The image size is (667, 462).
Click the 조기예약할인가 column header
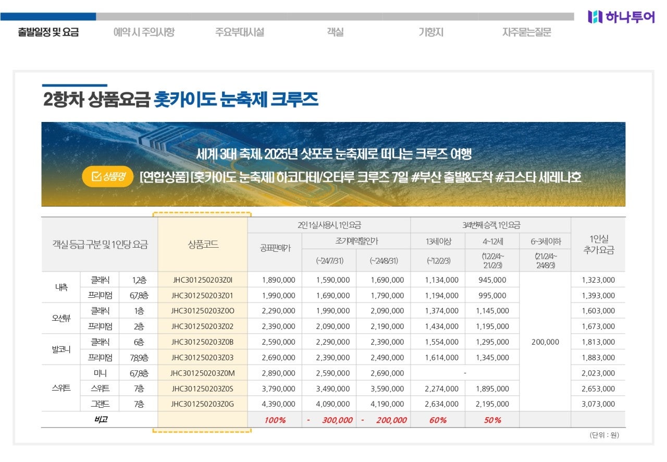point(356,241)
